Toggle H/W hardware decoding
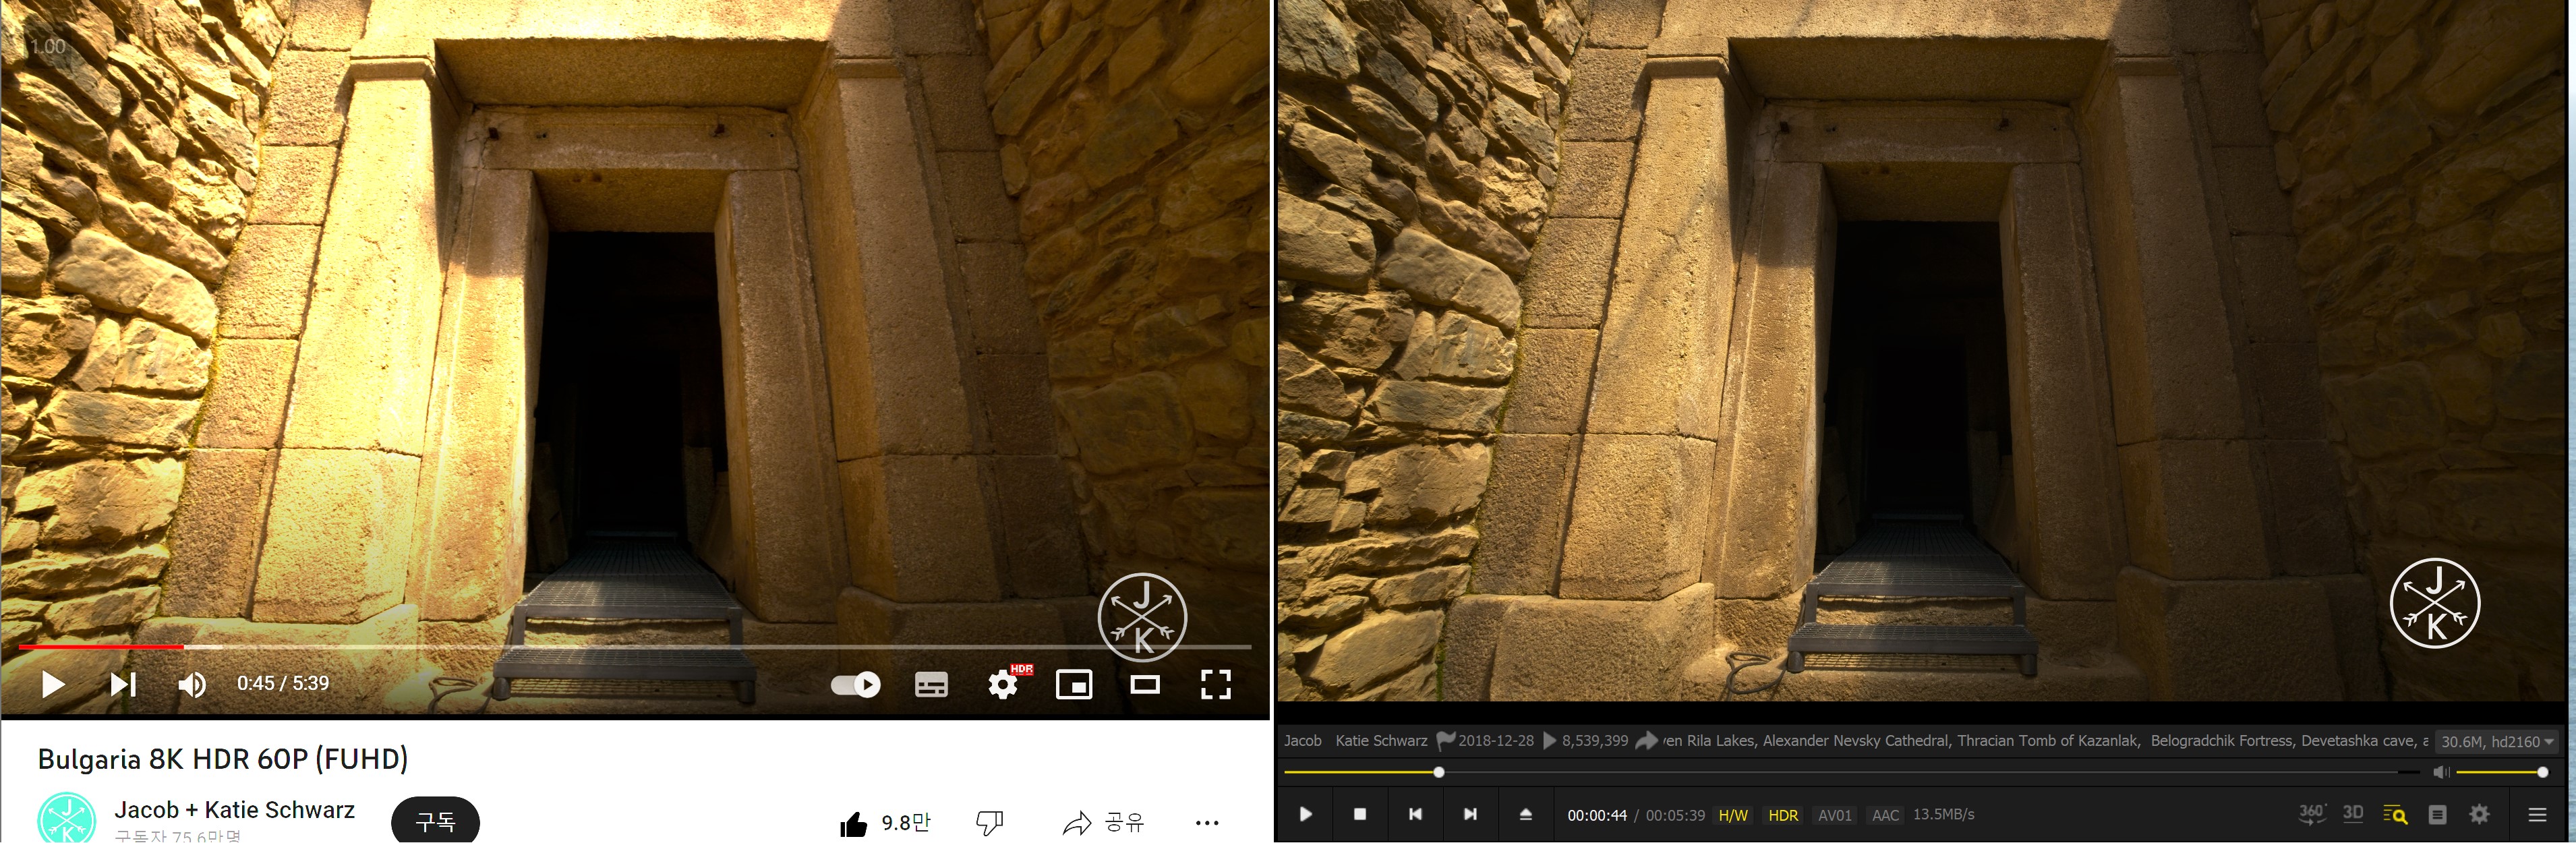This screenshot has height=843, width=2576. (x=1732, y=815)
